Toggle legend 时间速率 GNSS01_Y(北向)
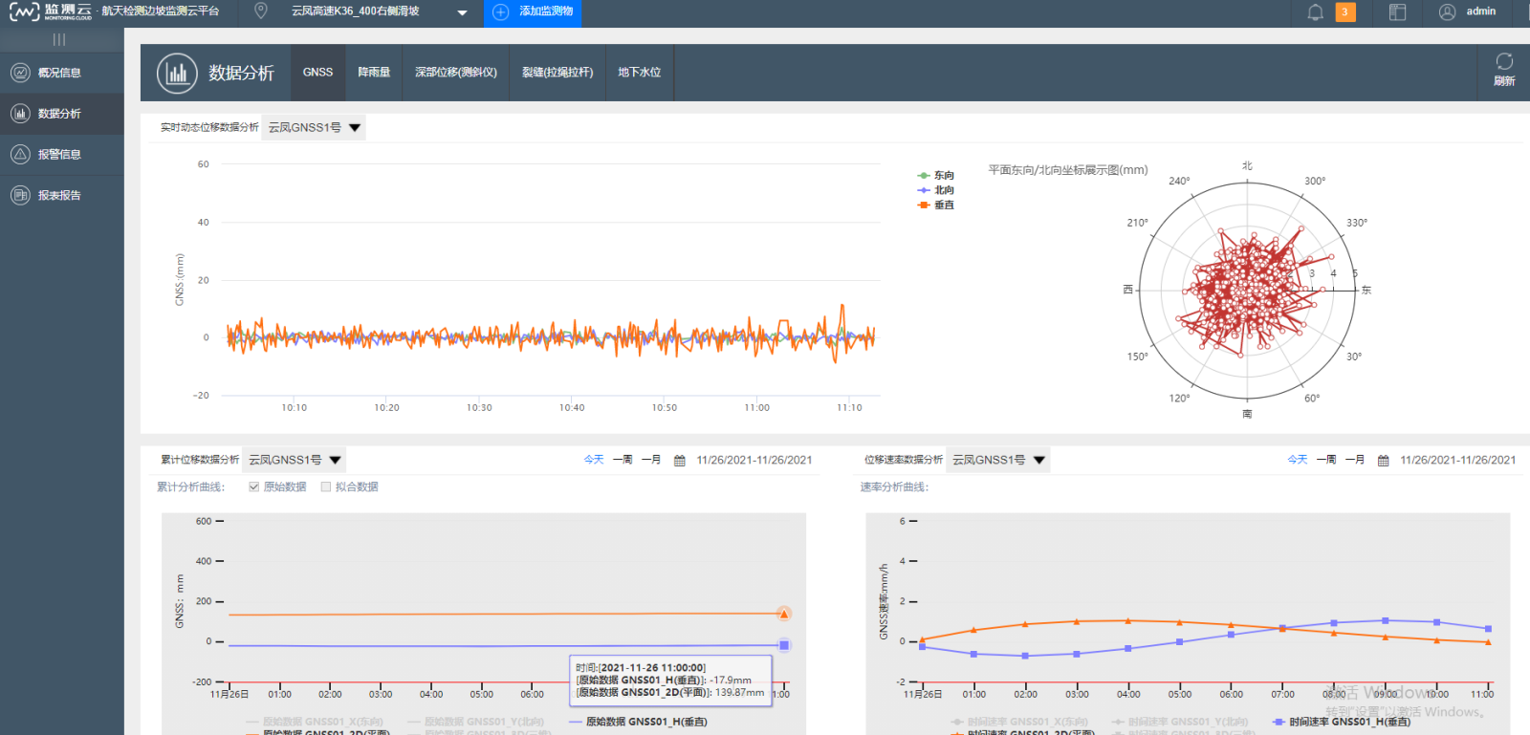Viewport: 1530px width, 735px height. pyautogui.click(x=1180, y=722)
